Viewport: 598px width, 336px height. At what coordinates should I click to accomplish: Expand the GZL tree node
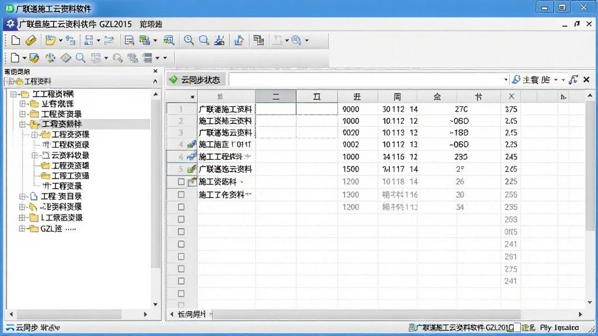coord(23,229)
